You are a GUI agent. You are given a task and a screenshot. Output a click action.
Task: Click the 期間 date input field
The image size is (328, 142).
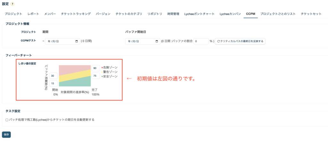61,41
